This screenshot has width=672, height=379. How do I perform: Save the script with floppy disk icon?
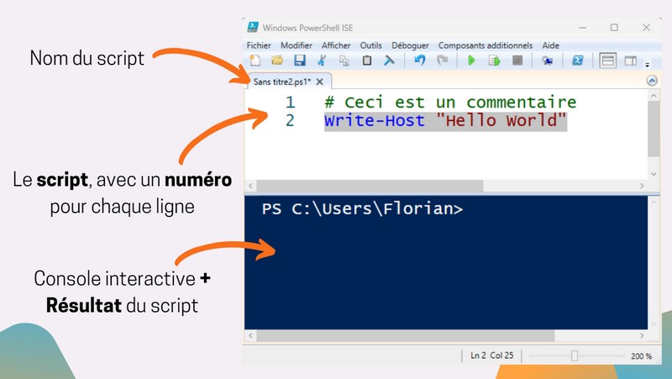click(300, 61)
